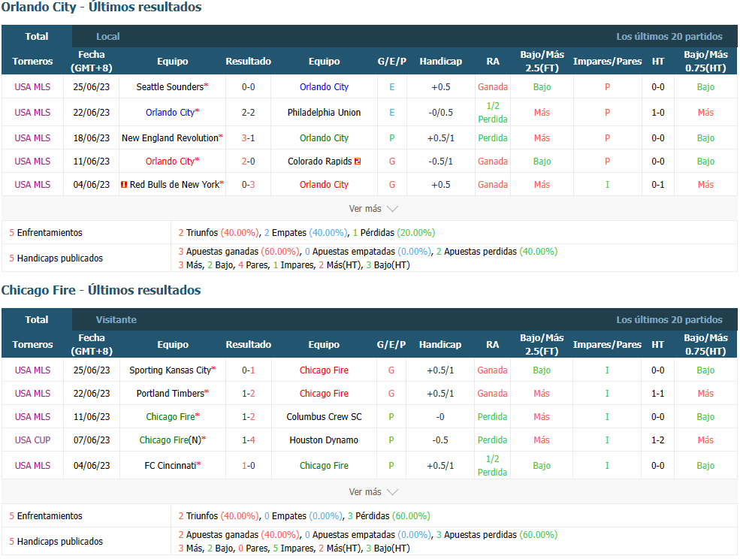Open Orlando City's 'Los últimos 20 partidos' selector
Viewport: 740px width, 559px height.
point(669,36)
